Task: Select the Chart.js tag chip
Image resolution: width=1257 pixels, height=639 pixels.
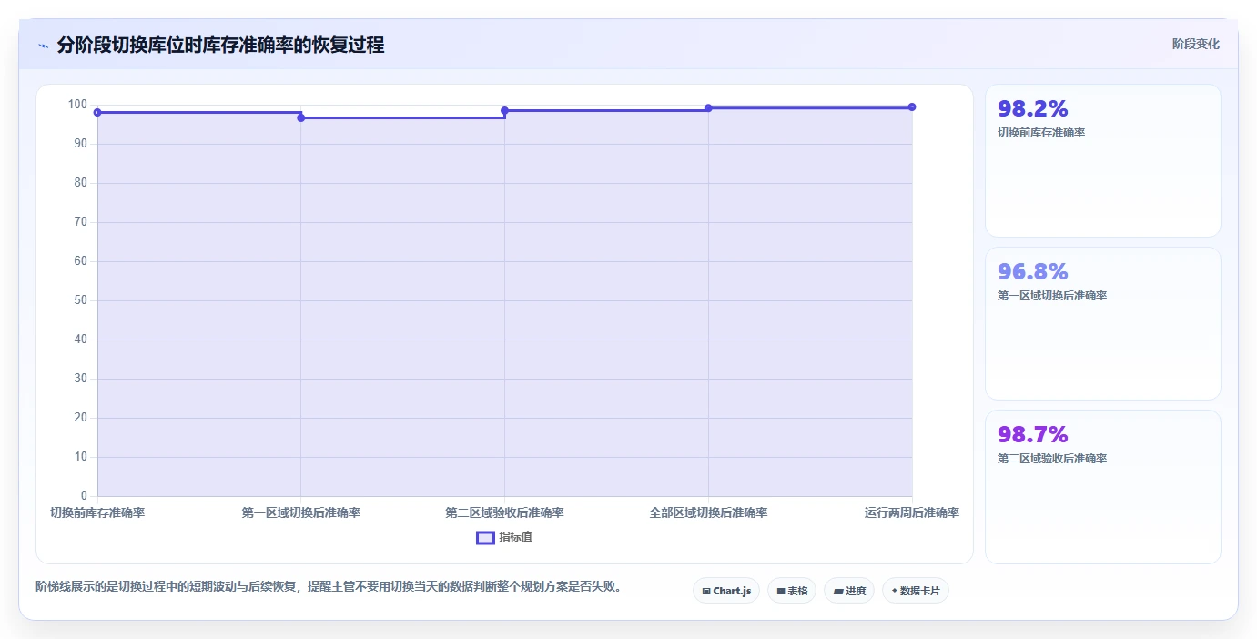Action: (725, 591)
